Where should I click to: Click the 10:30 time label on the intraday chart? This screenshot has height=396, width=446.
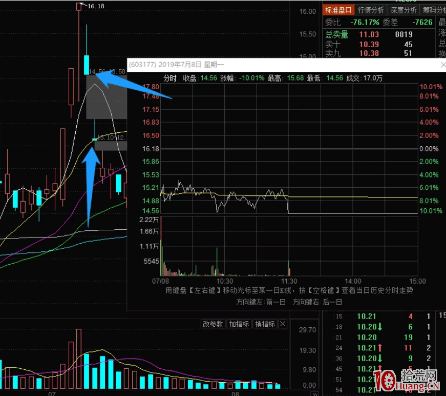pyautogui.click(x=225, y=281)
